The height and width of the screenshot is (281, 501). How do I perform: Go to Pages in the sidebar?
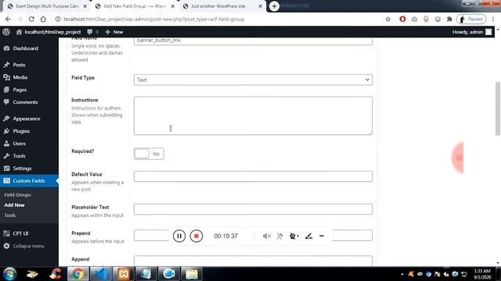tap(20, 90)
